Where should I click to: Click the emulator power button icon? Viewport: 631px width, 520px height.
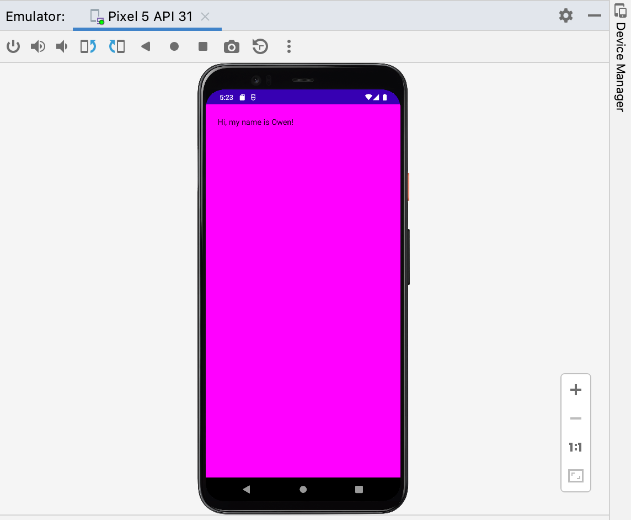click(x=13, y=46)
